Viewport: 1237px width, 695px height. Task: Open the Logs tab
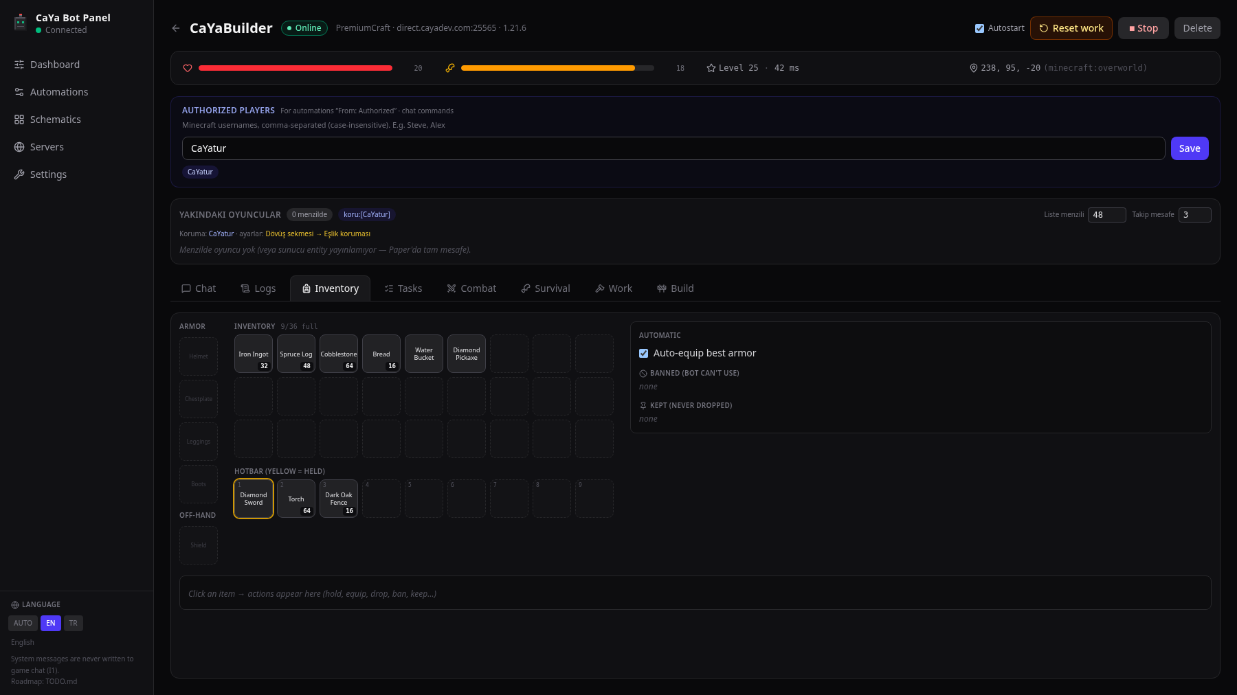click(258, 288)
